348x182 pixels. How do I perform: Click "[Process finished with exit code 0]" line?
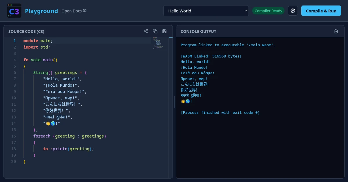pyautogui.click(x=220, y=112)
